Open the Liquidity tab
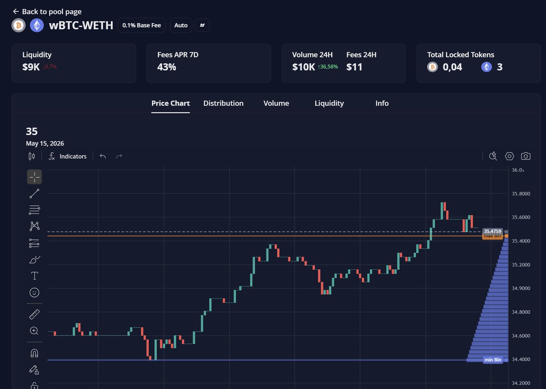 [x=329, y=103]
